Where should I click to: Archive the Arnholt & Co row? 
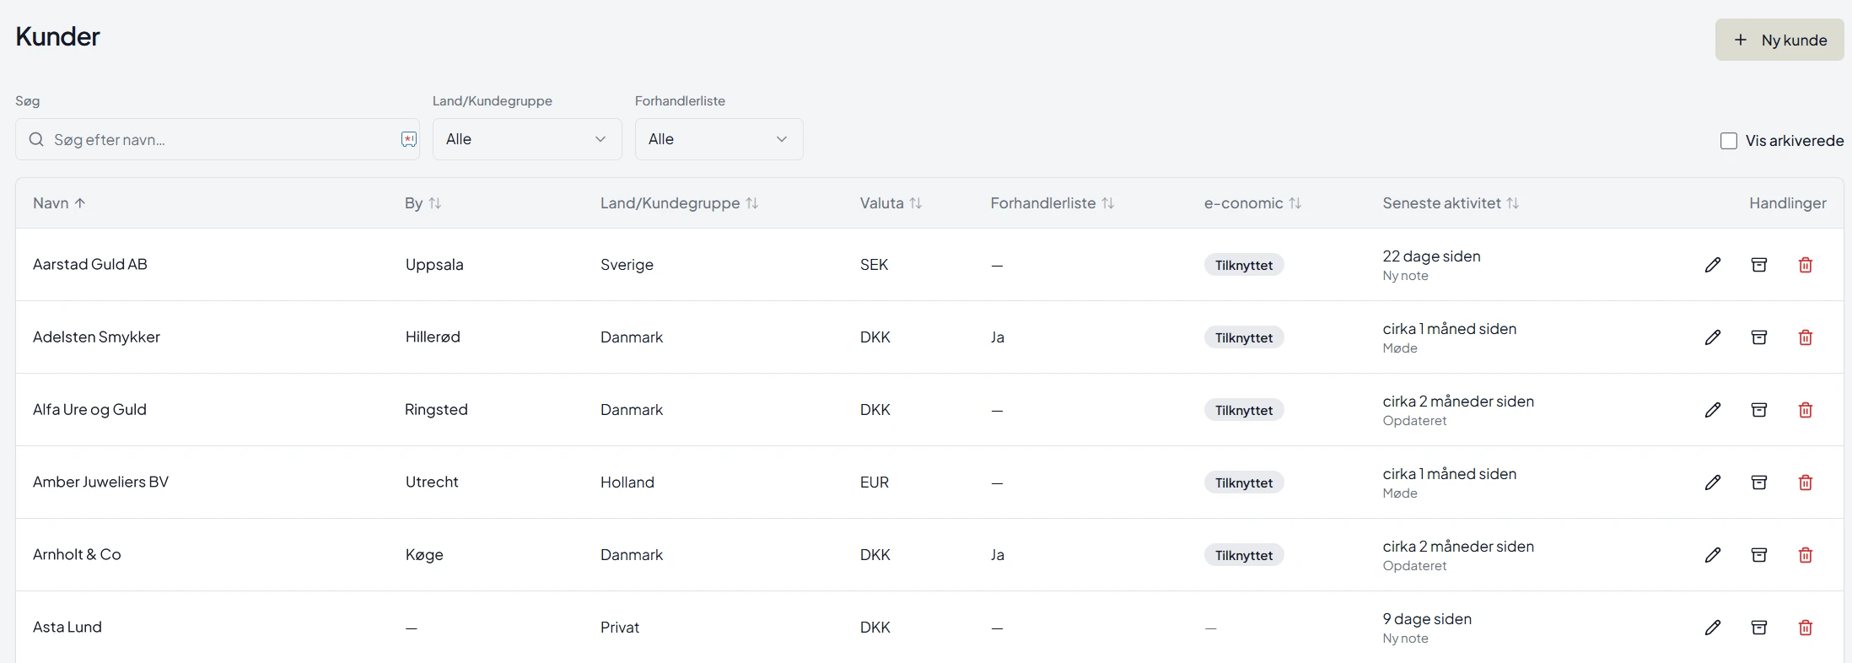click(x=1759, y=555)
